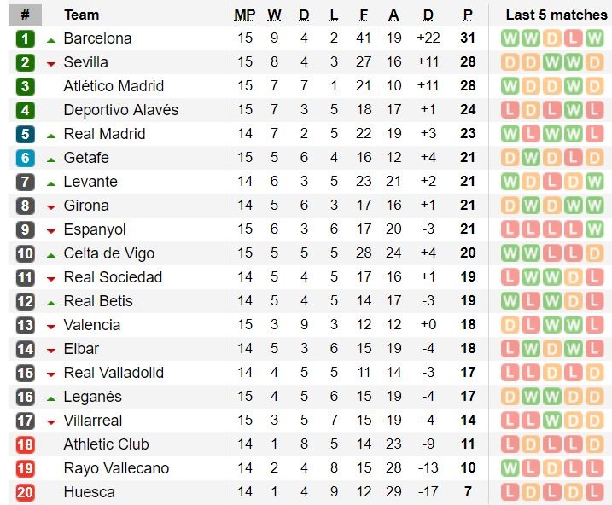The height and width of the screenshot is (505, 612).
Task: Click the green up arrow beside Leganés
Action: pyautogui.click(x=51, y=398)
